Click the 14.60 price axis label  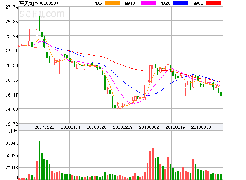(11, 109)
